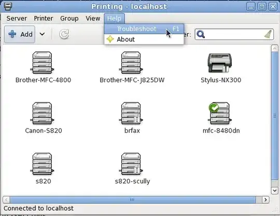Click the horizontal scrollbar left arrow
Viewport: 280px width, 216px height.
click(x=6, y=199)
